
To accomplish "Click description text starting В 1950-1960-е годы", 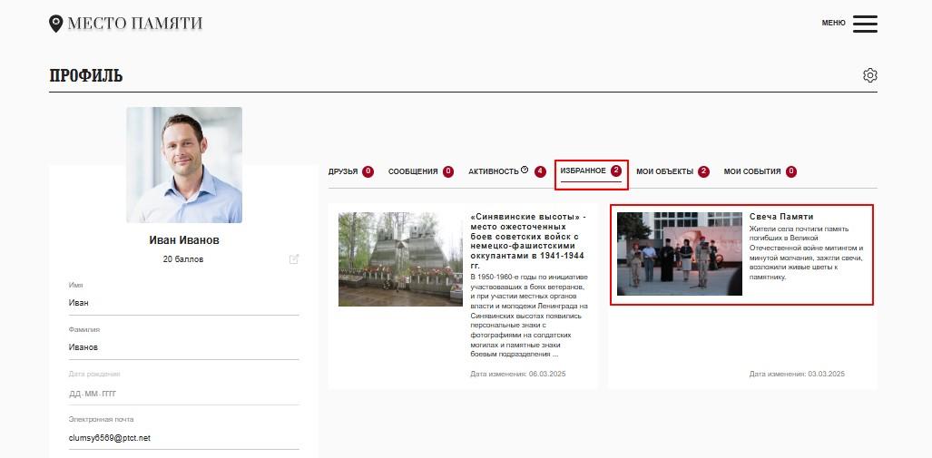I will click(x=529, y=316).
